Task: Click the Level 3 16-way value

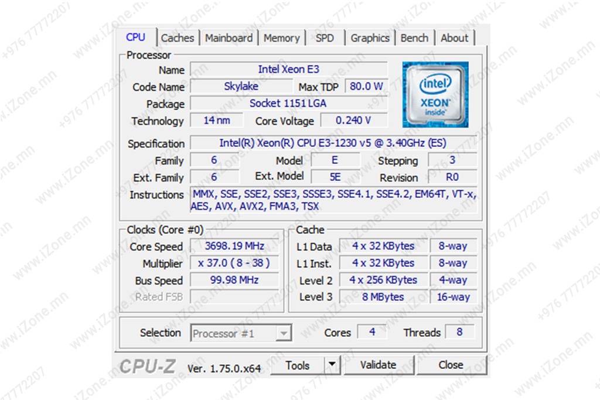Action: coord(454,297)
